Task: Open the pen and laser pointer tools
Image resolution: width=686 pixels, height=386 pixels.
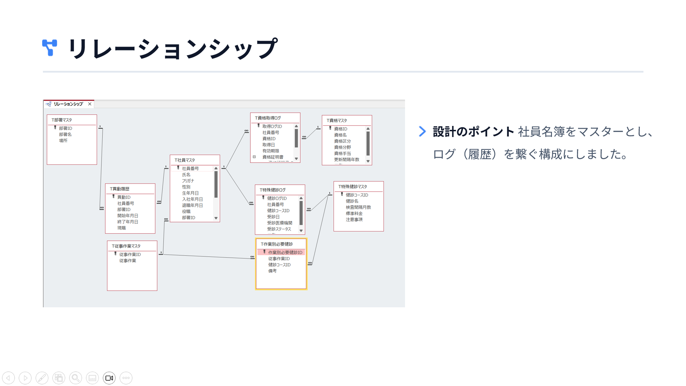Action: (x=42, y=378)
